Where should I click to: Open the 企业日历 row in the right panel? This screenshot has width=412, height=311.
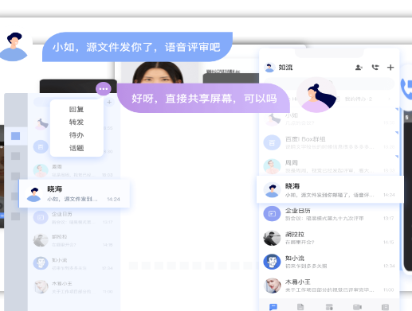[x=330, y=214]
